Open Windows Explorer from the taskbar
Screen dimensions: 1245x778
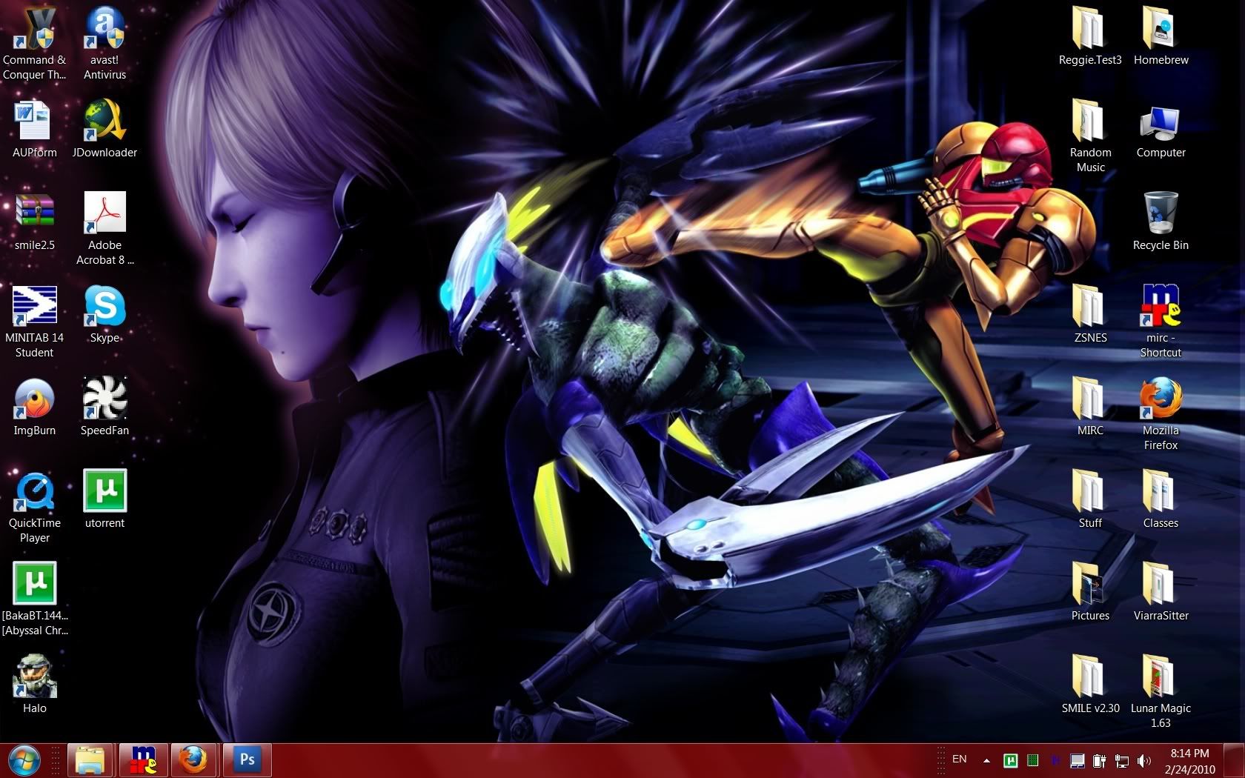coord(90,760)
